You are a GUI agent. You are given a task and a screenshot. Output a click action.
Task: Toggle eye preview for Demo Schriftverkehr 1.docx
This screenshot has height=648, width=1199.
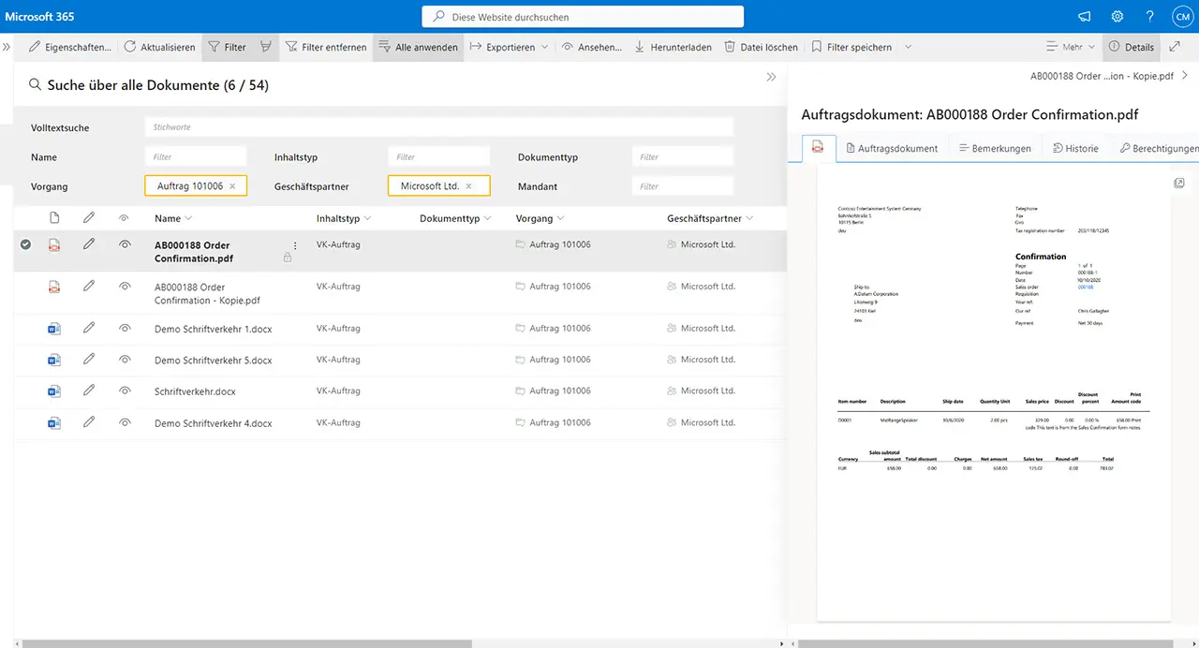[x=124, y=328]
